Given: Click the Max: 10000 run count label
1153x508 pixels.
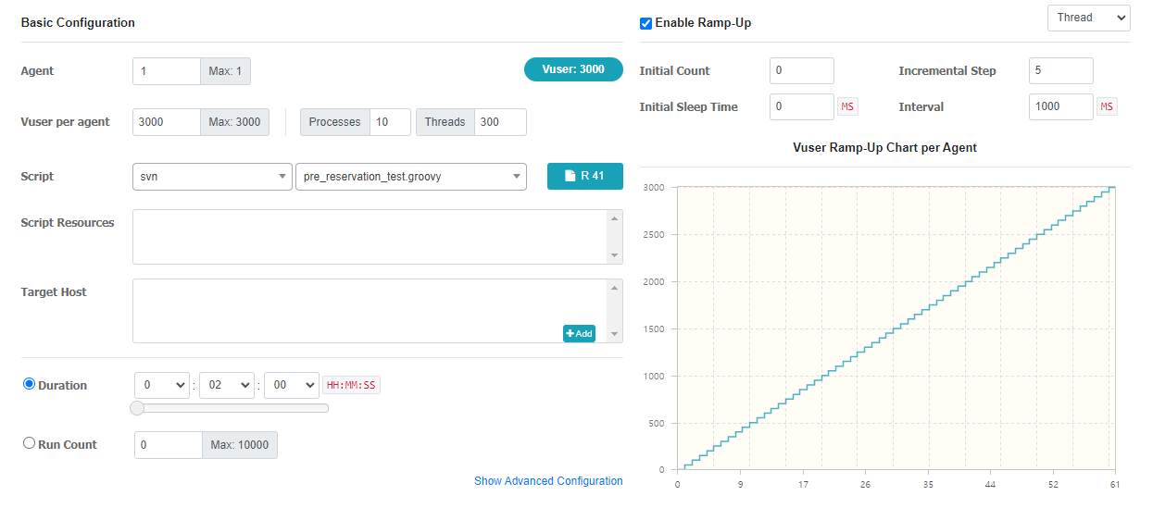Looking at the screenshot, I should coord(240,445).
